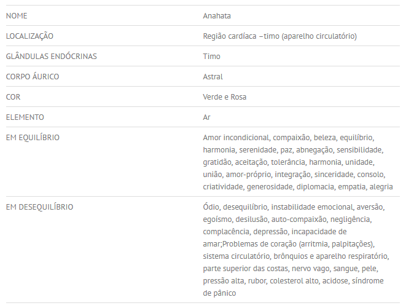
Task: Select the line starting with sistema circulatório
Action: pos(295,256)
